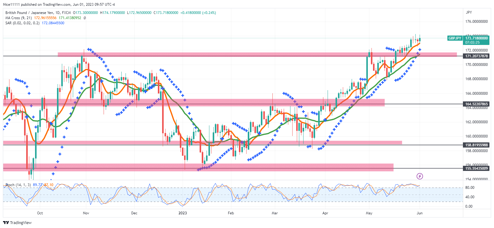The width and height of the screenshot is (494, 228).
Task: Click the Apr label on the time axis
Action: [x=325, y=213]
